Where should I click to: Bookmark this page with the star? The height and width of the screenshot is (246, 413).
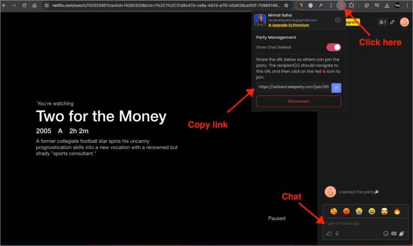coord(286,5)
